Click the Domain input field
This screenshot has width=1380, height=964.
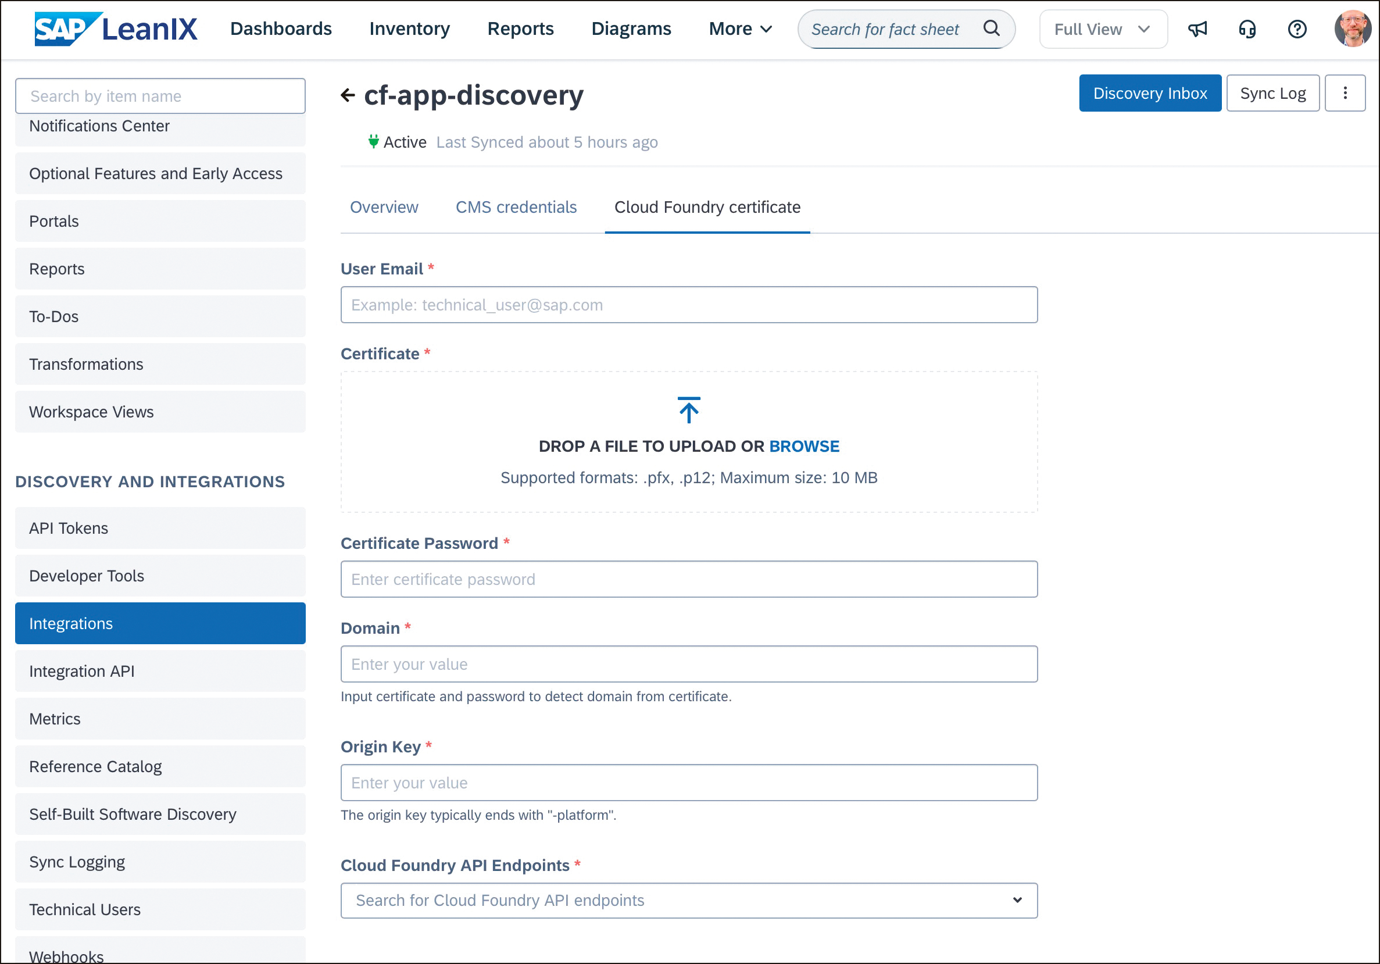click(689, 664)
